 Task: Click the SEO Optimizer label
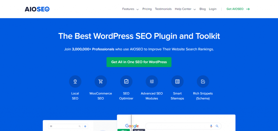(x=126, y=96)
